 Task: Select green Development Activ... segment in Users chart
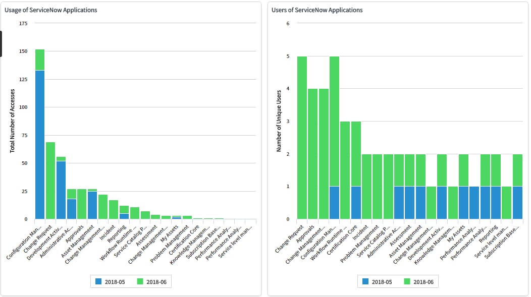[442, 170]
